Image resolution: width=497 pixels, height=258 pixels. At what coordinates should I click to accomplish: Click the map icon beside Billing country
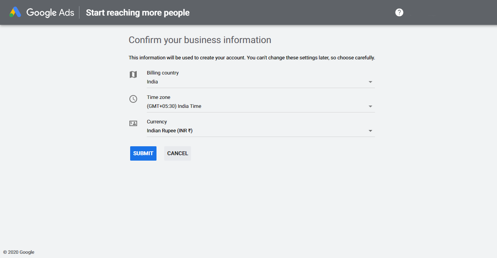click(x=133, y=74)
